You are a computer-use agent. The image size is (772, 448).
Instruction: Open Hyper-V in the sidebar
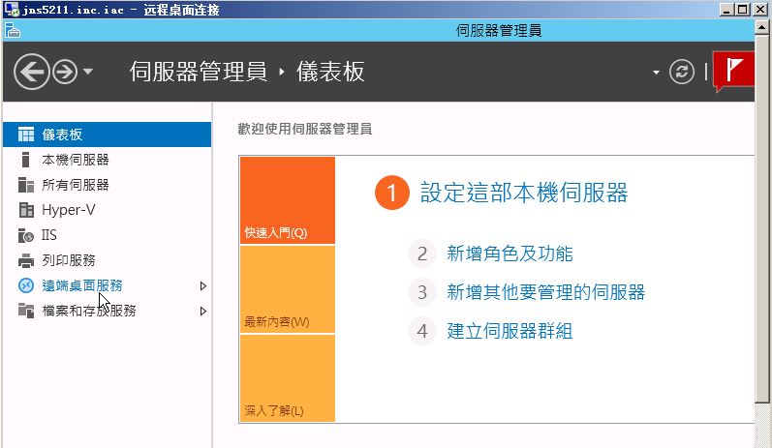coord(108,210)
